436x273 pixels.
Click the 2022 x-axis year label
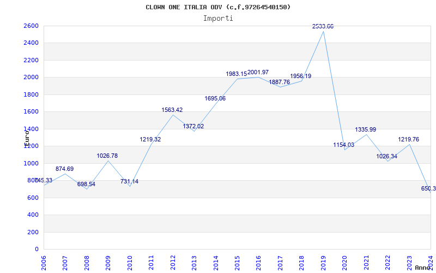(387, 262)
